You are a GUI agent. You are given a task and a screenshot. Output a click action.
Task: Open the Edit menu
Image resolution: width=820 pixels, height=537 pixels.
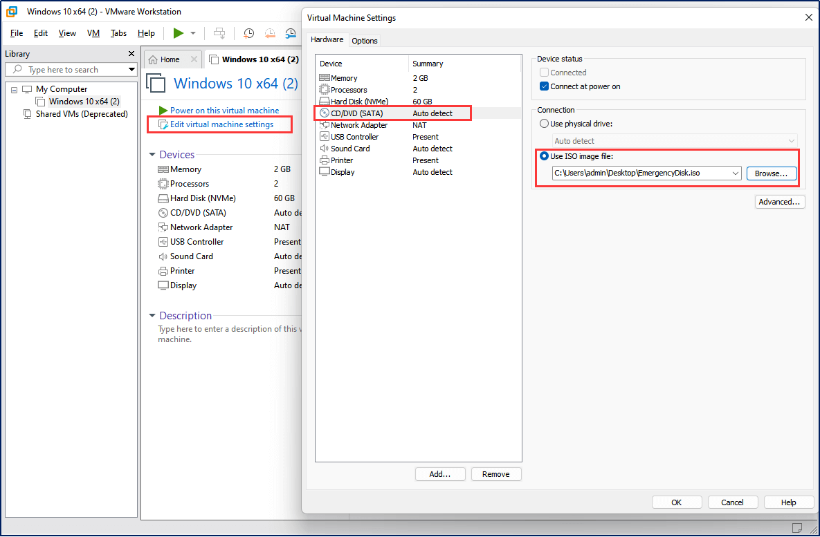click(x=41, y=33)
